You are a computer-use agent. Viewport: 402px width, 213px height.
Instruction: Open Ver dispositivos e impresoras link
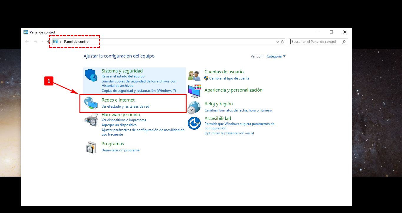pyautogui.click(x=124, y=120)
